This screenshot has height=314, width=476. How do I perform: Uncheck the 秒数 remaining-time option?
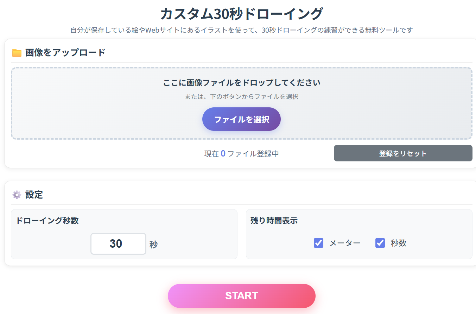click(380, 243)
